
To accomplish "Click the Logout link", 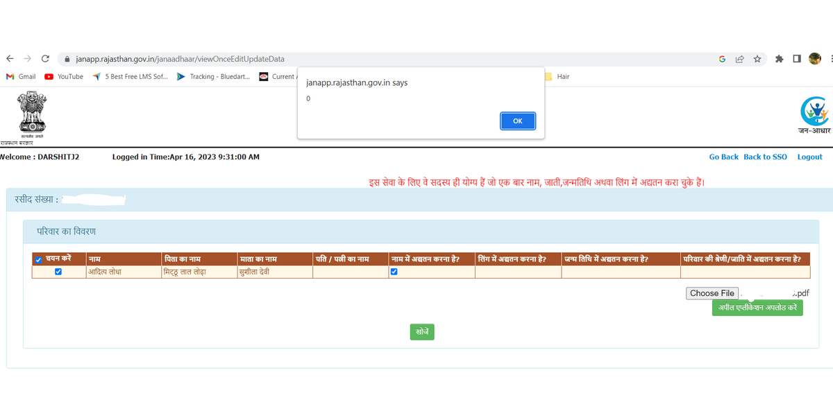I will point(810,157).
